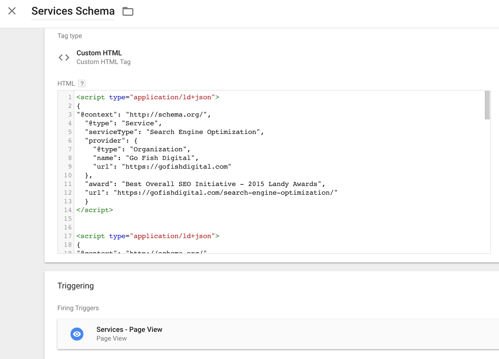The image size is (499, 359).
Task: Open the Services - Page View trigger
Action: 278,334
